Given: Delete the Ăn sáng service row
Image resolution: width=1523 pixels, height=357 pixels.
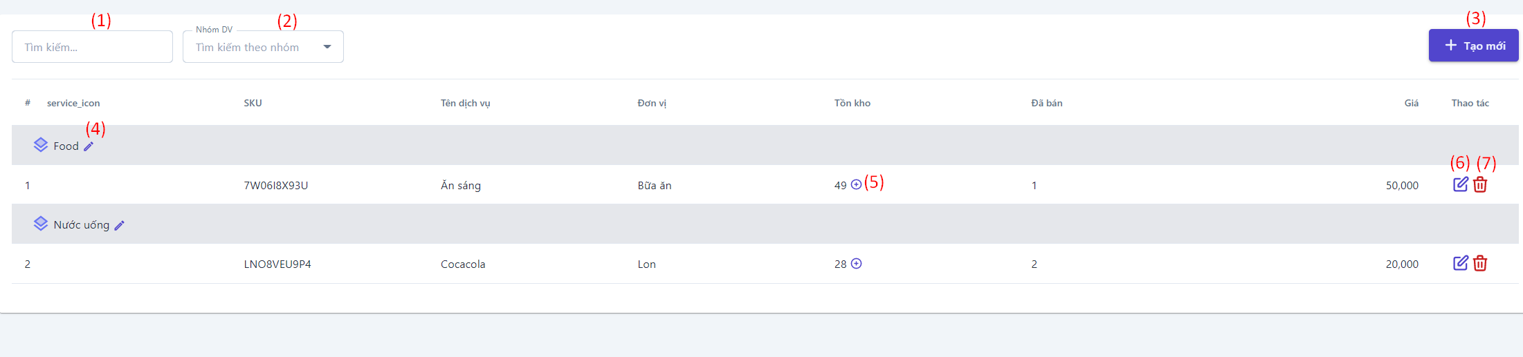Looking at the screenshot, I should 1480,184.
